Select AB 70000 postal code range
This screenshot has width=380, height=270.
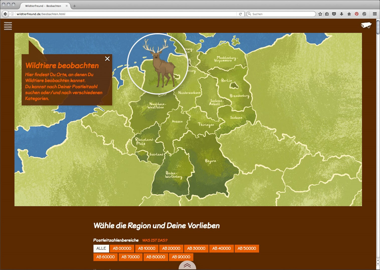point(130,257)
